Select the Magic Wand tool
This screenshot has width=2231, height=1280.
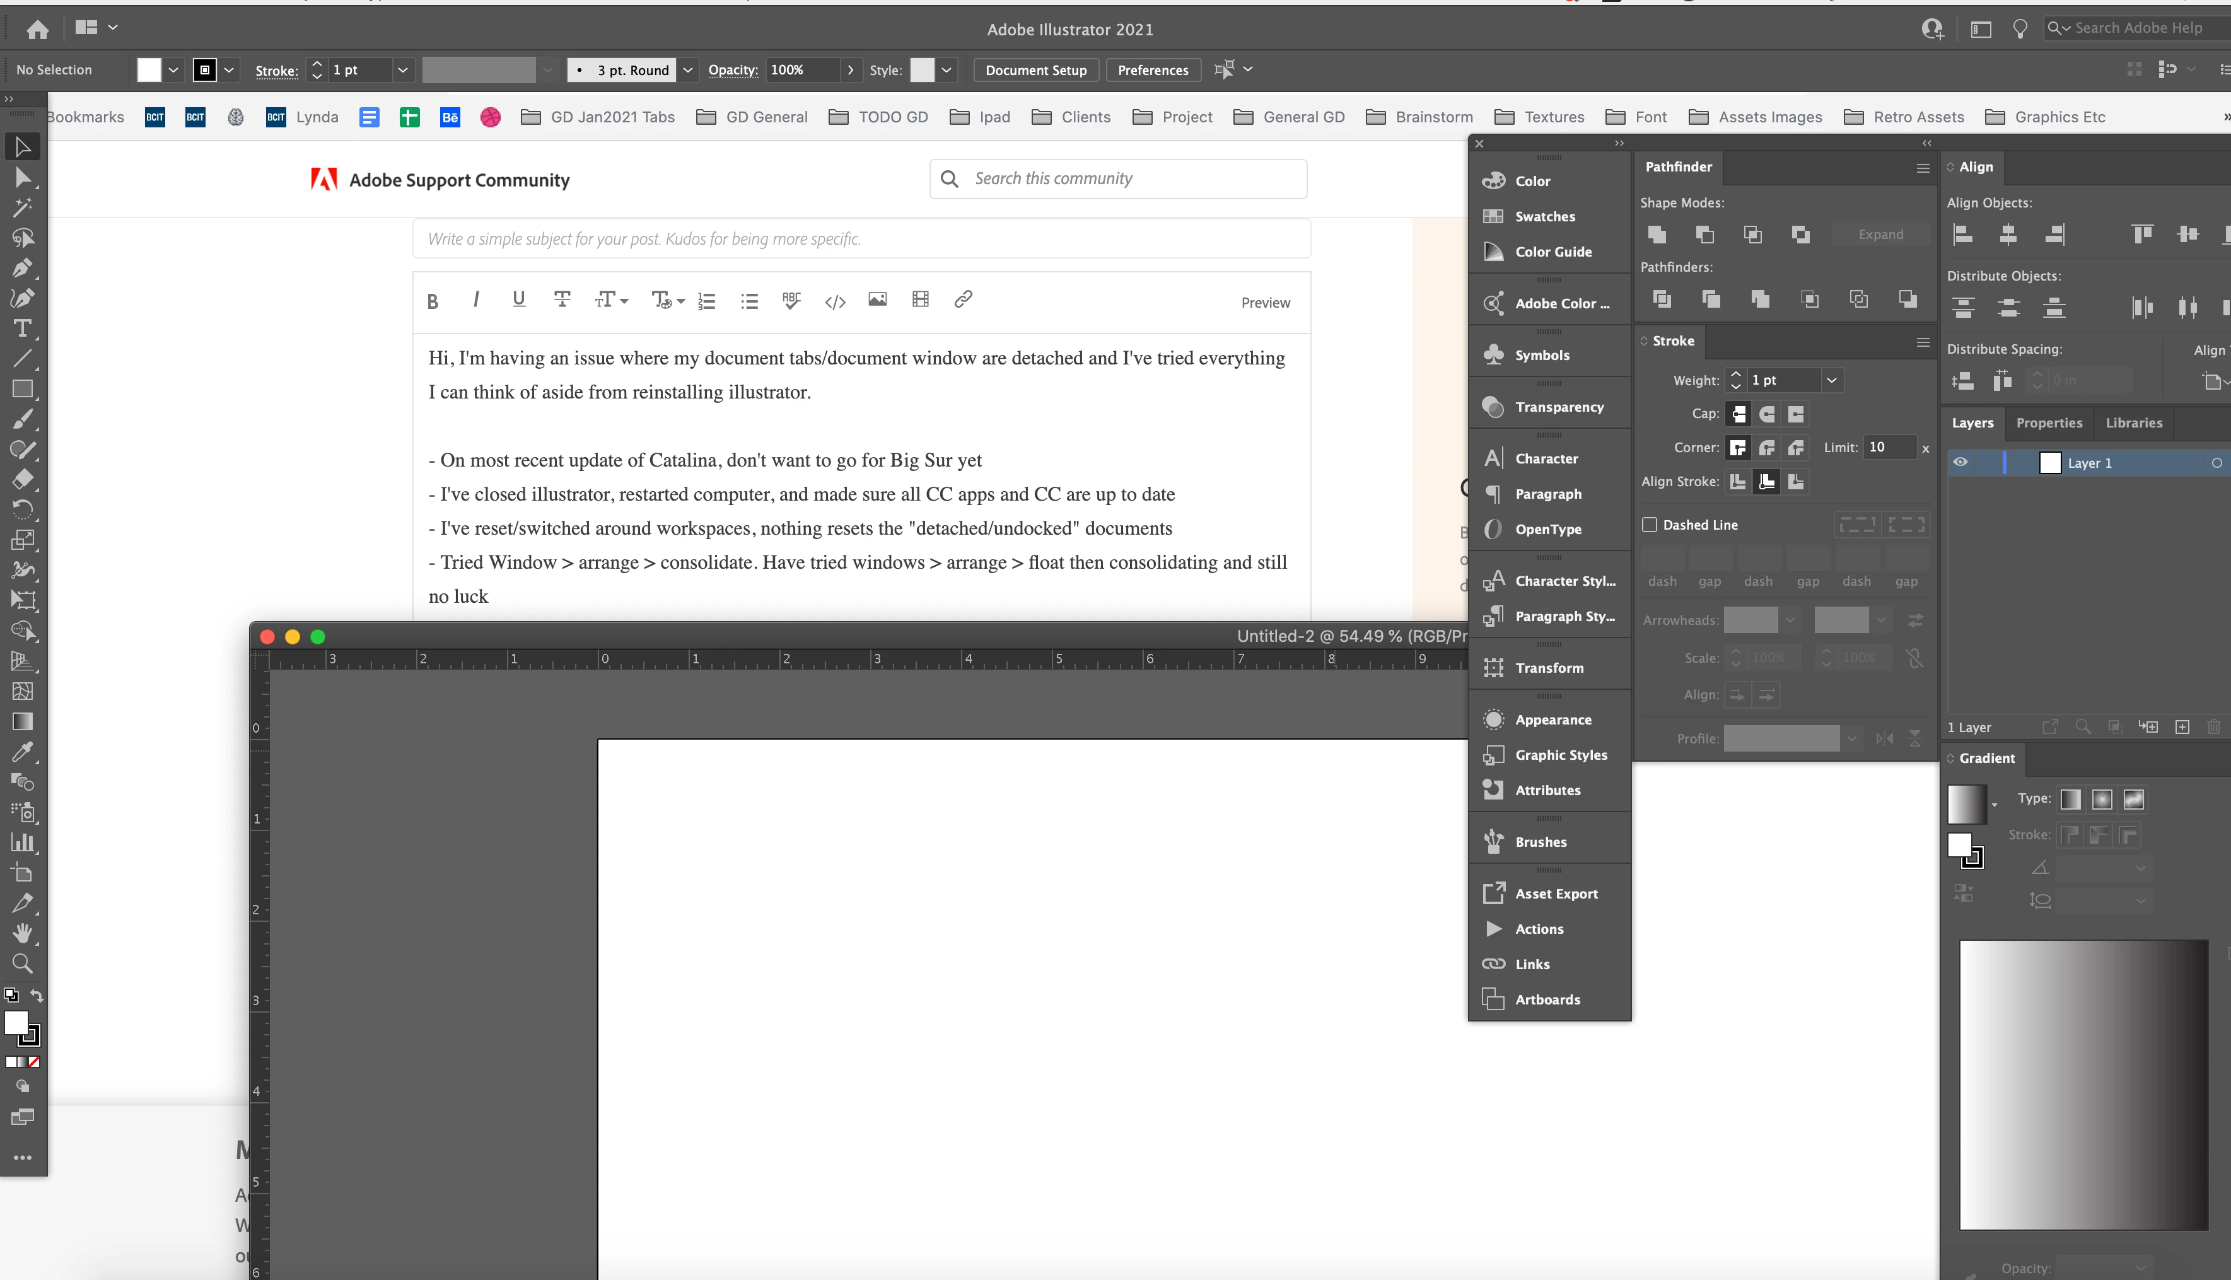(23, 207)
